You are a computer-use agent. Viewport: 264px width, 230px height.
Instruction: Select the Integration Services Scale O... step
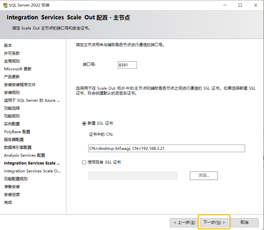(32, 171)
